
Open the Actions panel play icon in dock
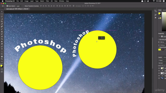pos(156,18)
